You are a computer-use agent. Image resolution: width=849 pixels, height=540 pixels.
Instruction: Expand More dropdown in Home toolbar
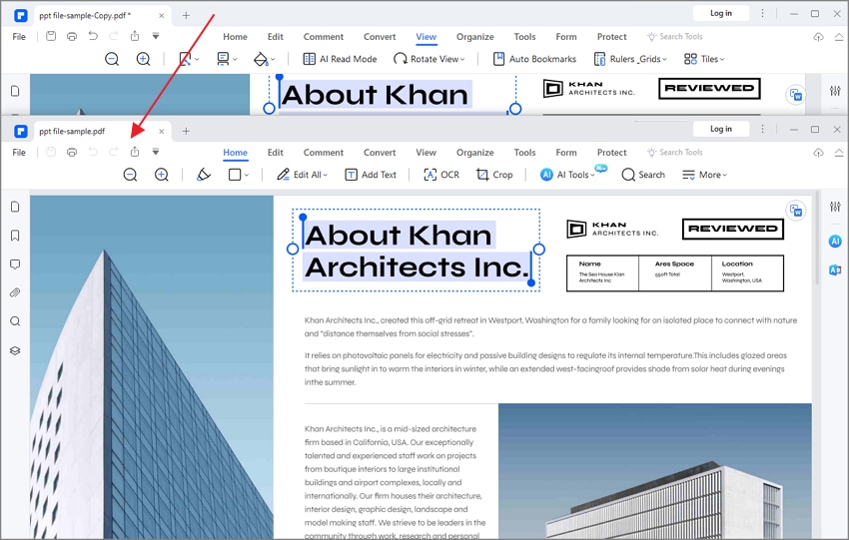point(704,175)
